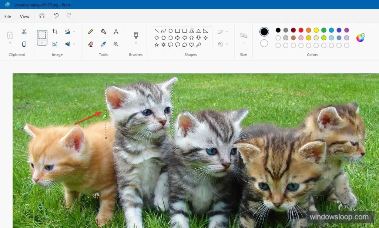Choose the Diamond shape
The width and height of the screenshot is (379, 228).
point(157,38)
